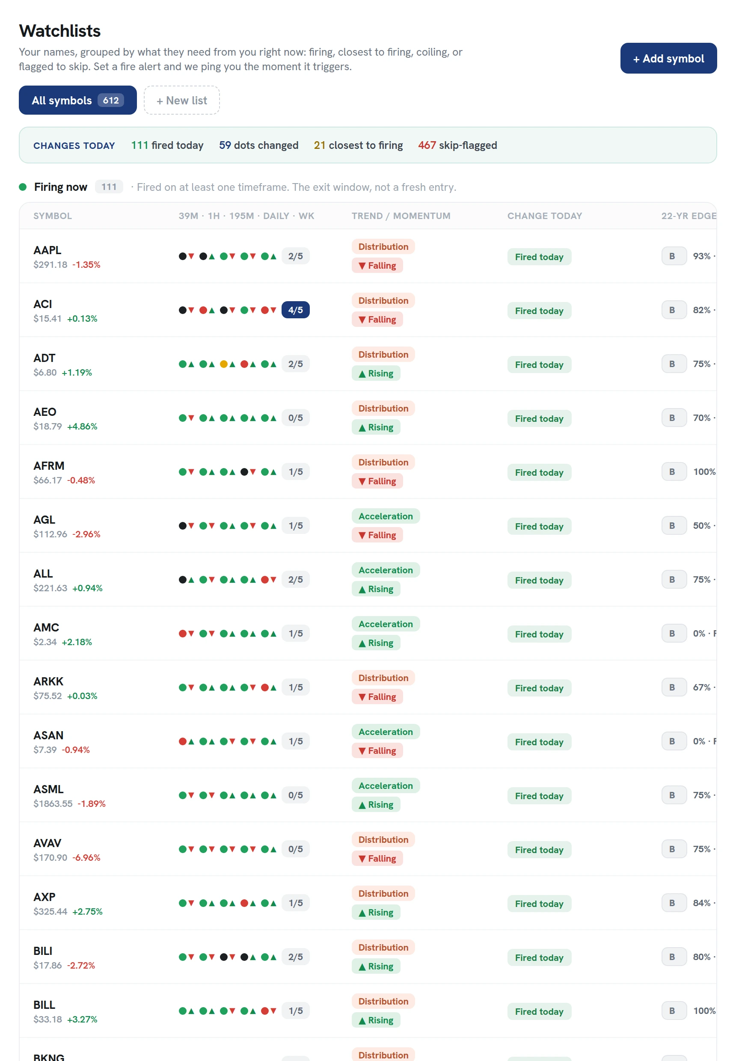Open the AGL symbol name
Screen dimensions: 736x1061
(x=44, y=520)
